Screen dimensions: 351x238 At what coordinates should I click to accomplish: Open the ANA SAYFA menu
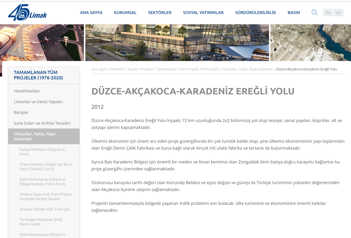pyautogui.click(x=91, y=13)
